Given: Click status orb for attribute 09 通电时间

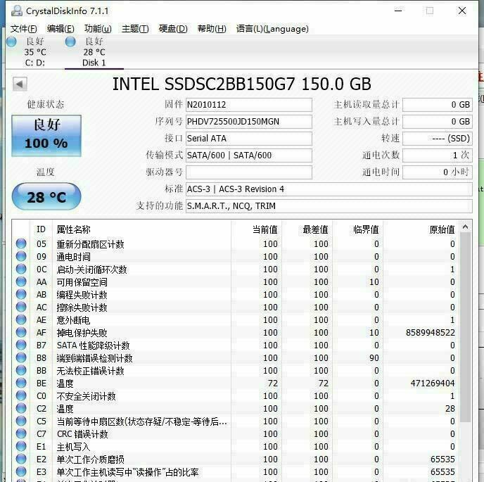Looking at the screenshot, I should tap(21, 256).
